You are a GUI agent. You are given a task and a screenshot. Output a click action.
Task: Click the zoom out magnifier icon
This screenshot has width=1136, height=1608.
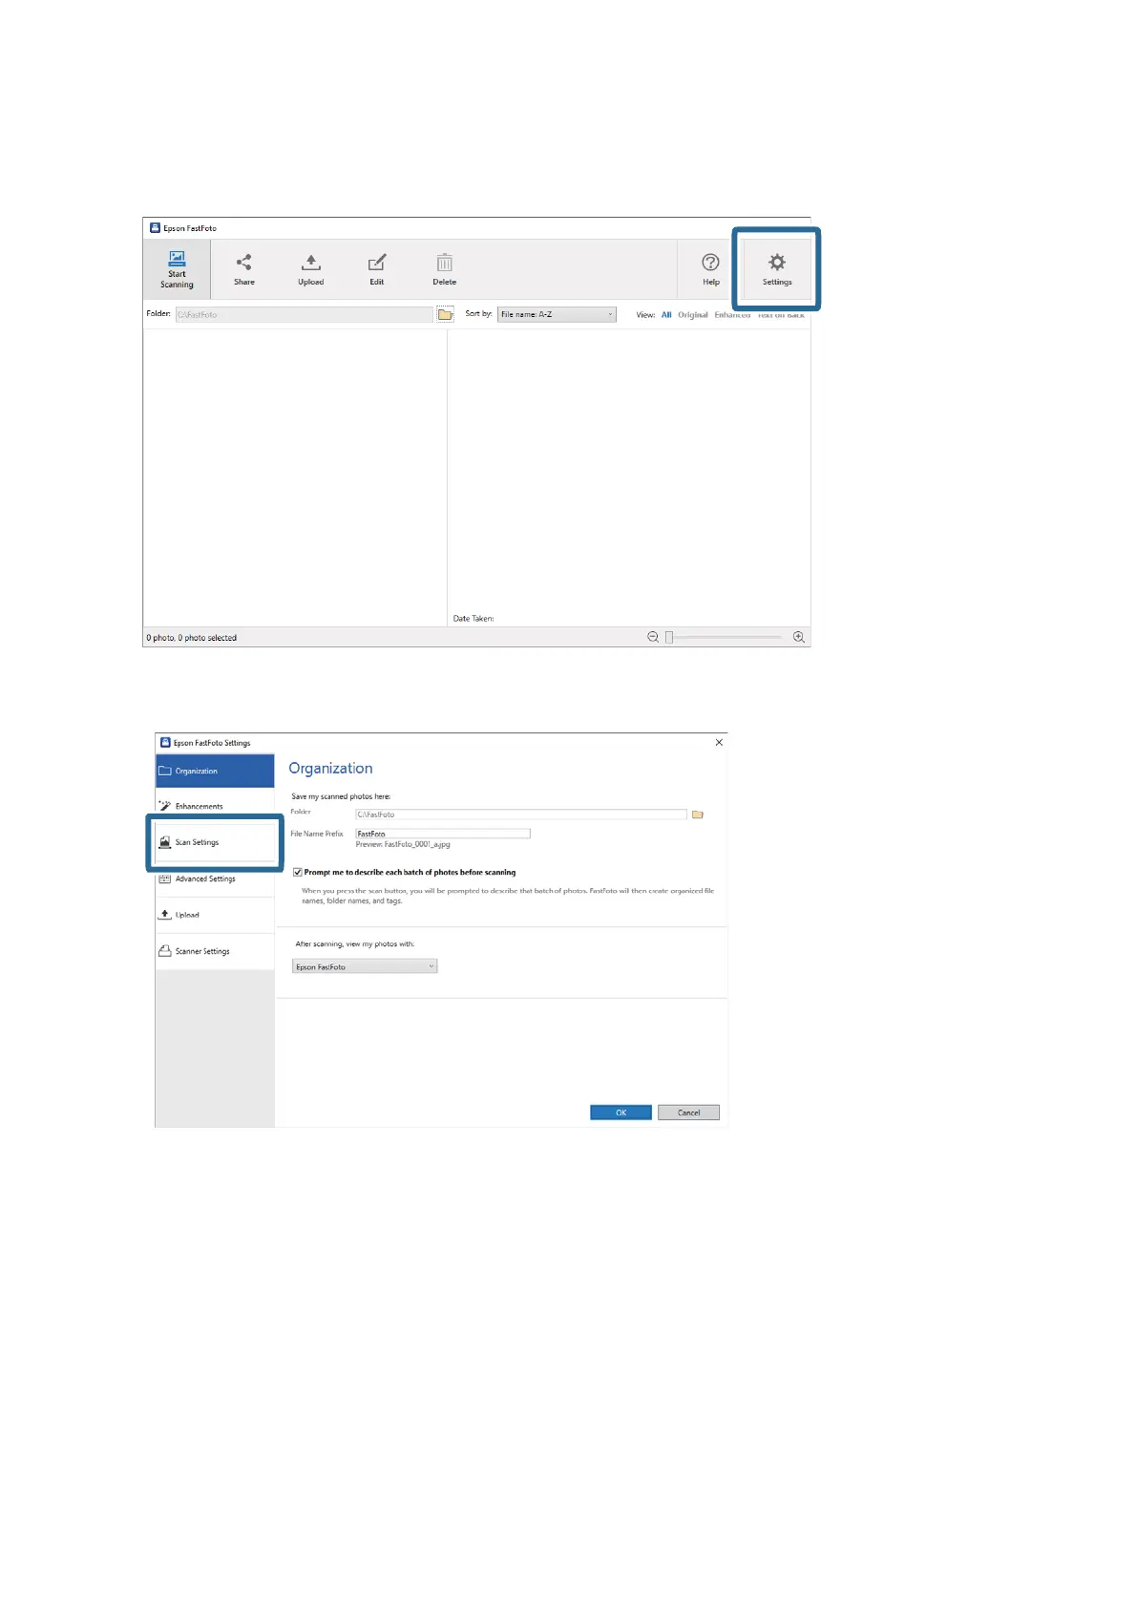click(x=653, y=637)
